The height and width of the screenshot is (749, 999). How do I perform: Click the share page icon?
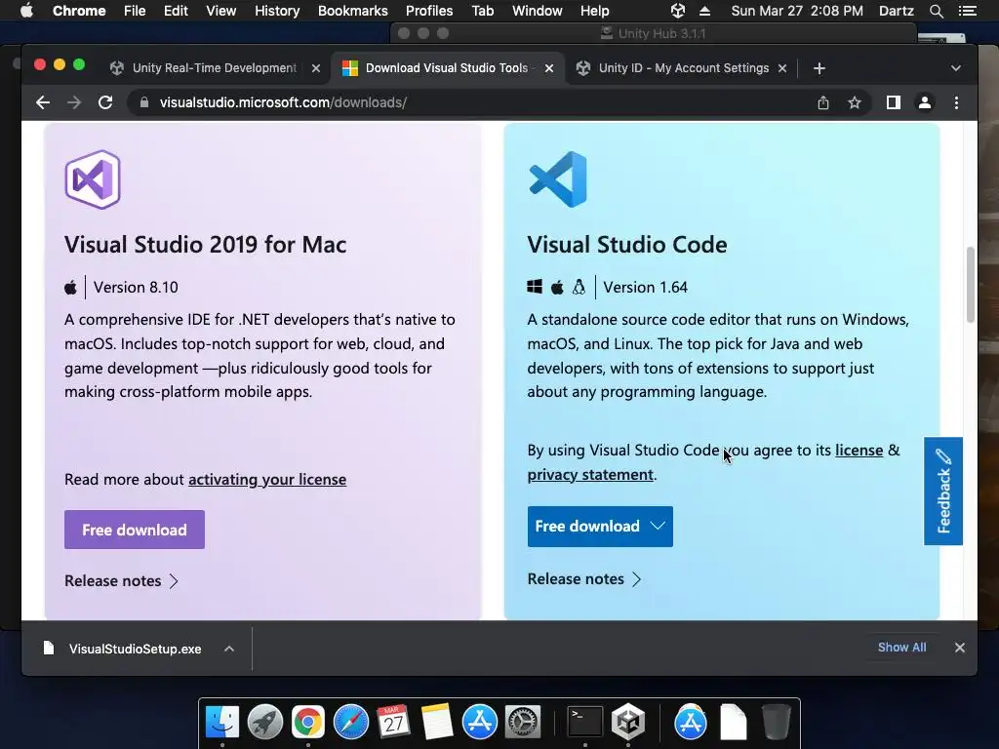823,102
